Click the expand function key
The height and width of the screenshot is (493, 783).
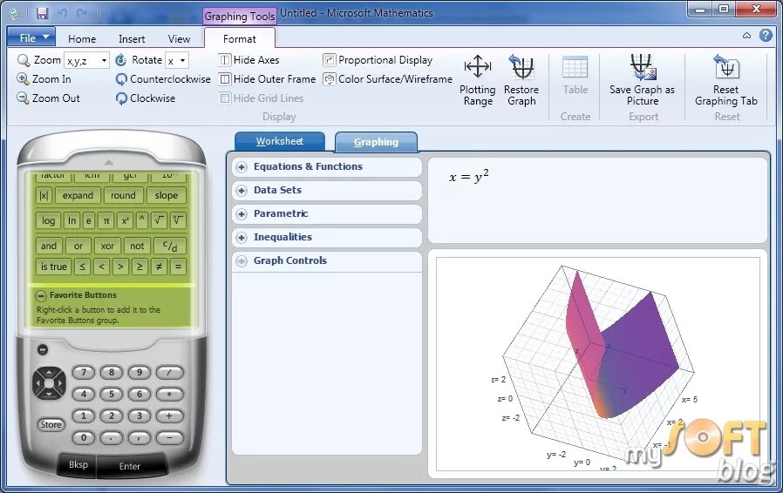[78, 196]
